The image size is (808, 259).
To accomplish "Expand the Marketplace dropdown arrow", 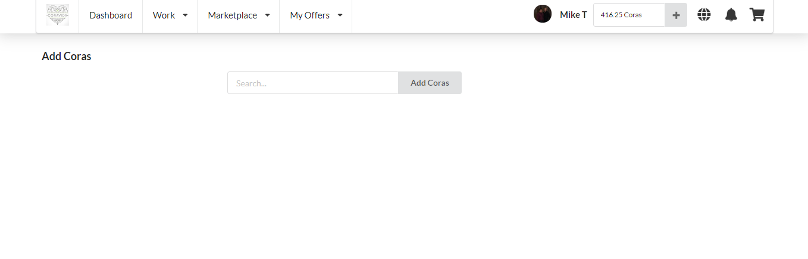I will 267,15.
